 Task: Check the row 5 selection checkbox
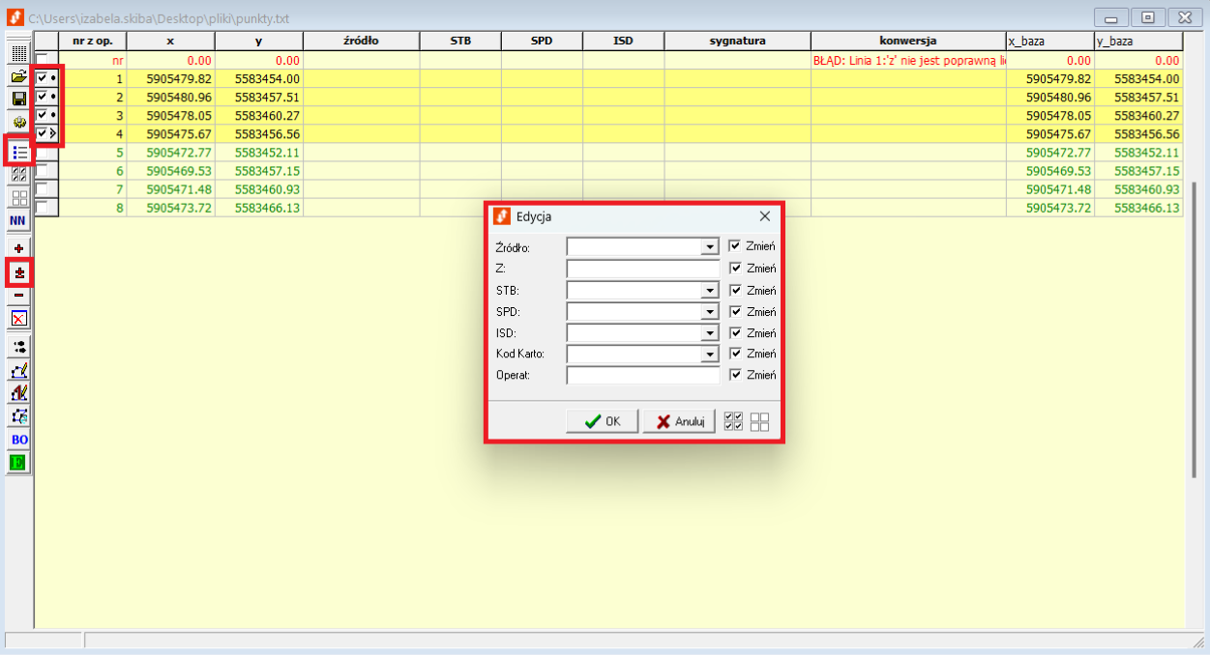point(42,152)
